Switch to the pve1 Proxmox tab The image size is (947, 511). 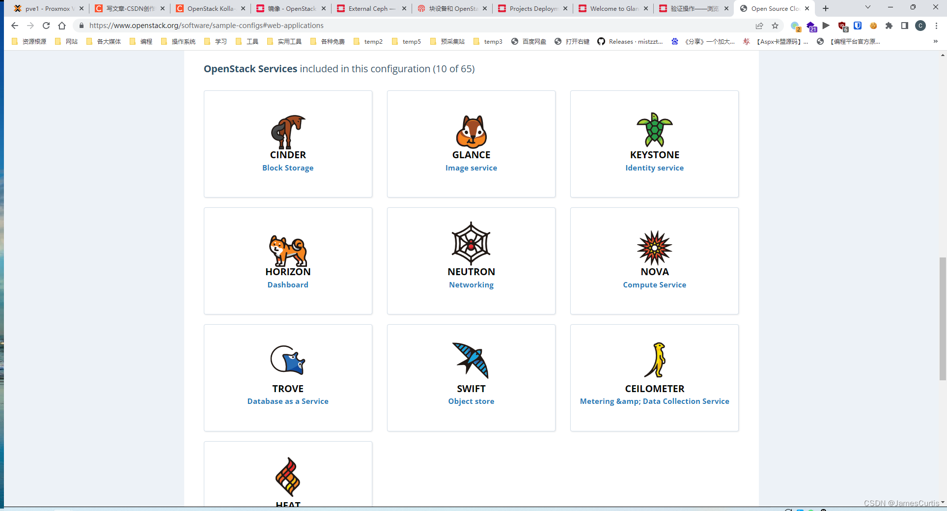47,8
